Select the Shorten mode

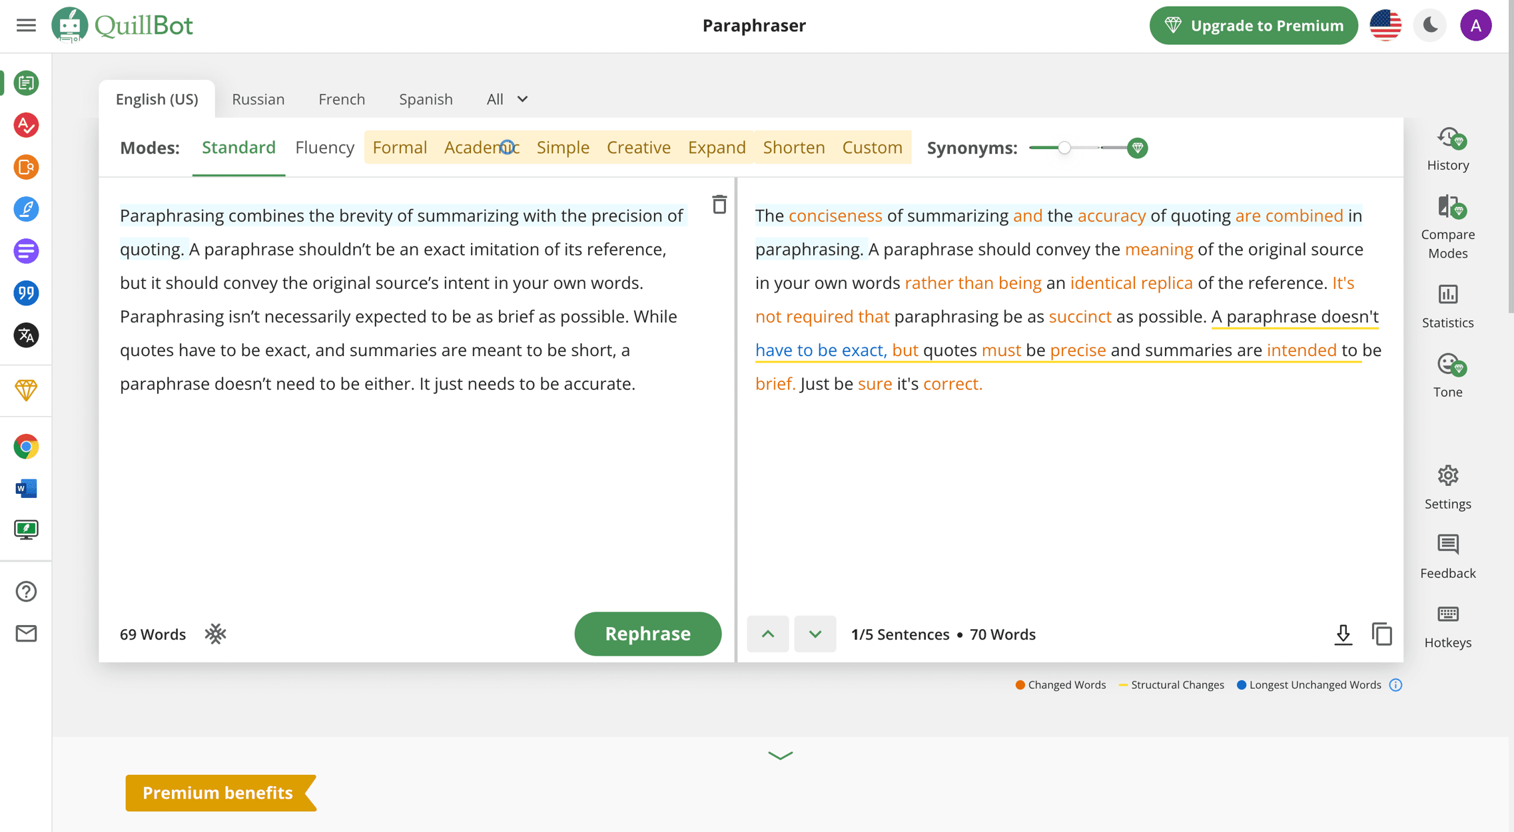793,147
